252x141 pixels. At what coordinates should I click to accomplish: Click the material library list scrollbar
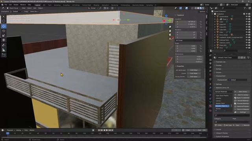tap(232, 106)
